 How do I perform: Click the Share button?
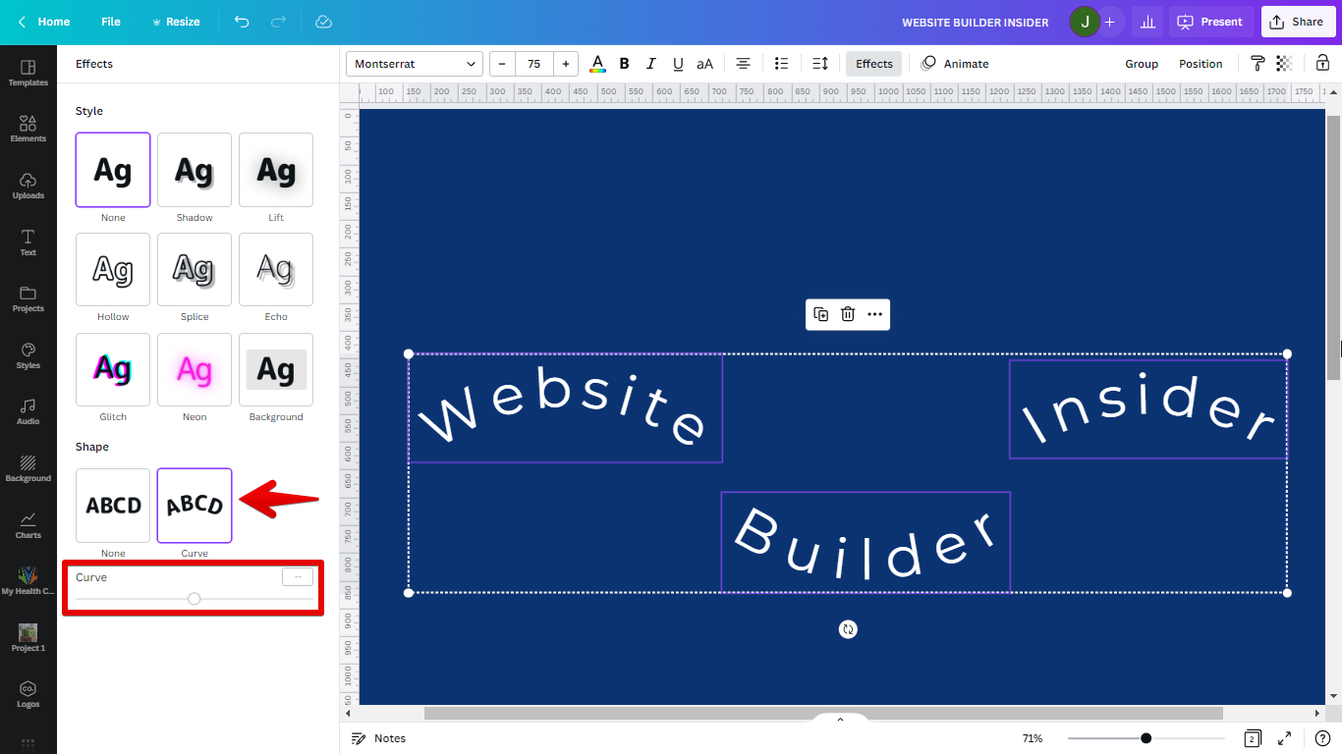[1298, 22]
